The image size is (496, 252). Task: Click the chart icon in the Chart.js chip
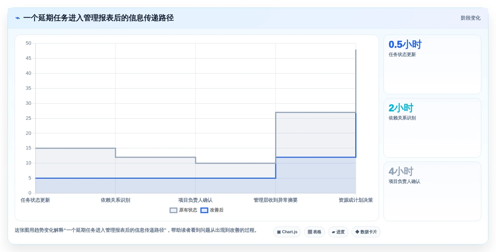(279, 232)
